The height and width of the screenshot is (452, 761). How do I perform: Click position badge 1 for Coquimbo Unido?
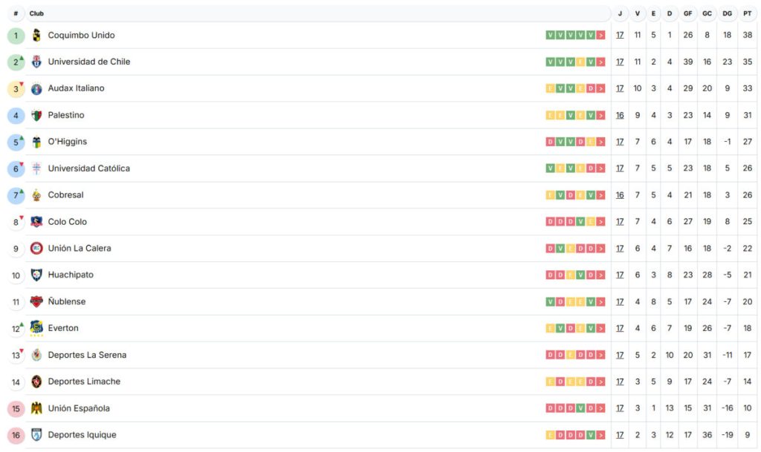pos(16,36)
